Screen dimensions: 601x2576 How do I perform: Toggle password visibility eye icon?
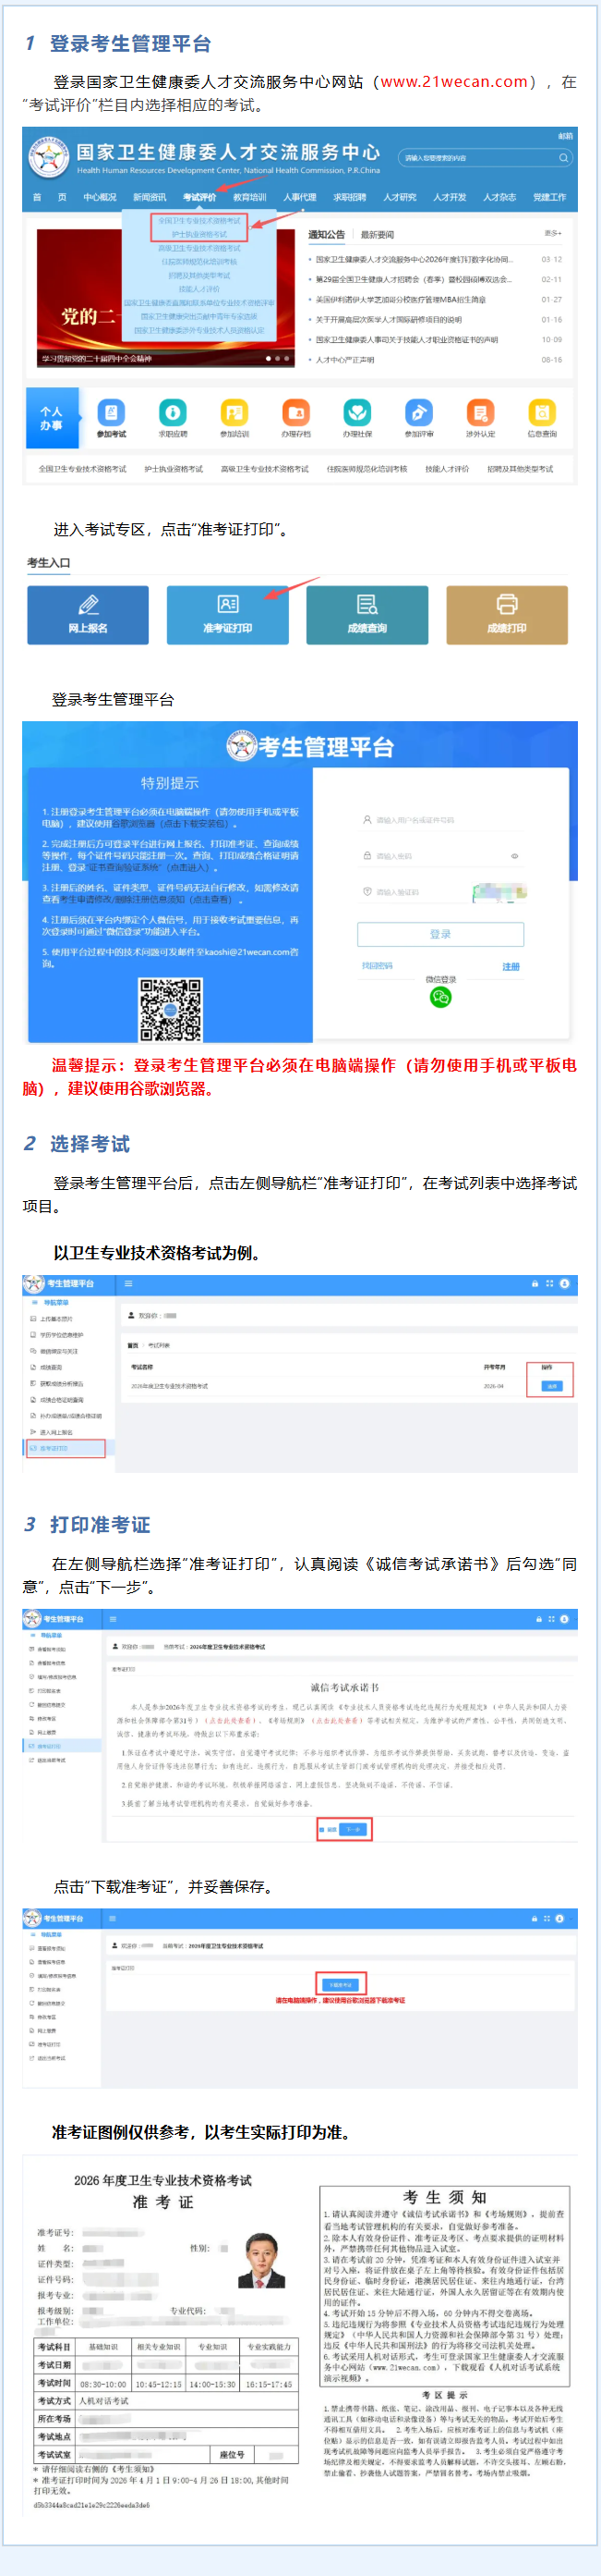514,856
